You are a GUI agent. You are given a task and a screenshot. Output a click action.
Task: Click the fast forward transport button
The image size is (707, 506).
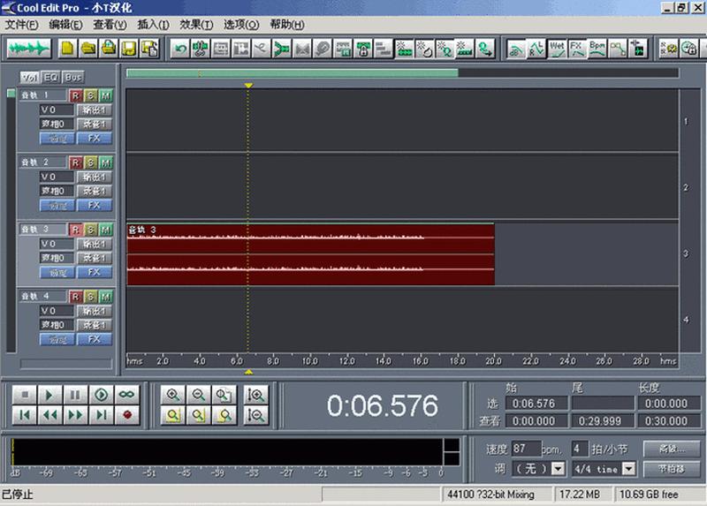click(x=75, y=415)
